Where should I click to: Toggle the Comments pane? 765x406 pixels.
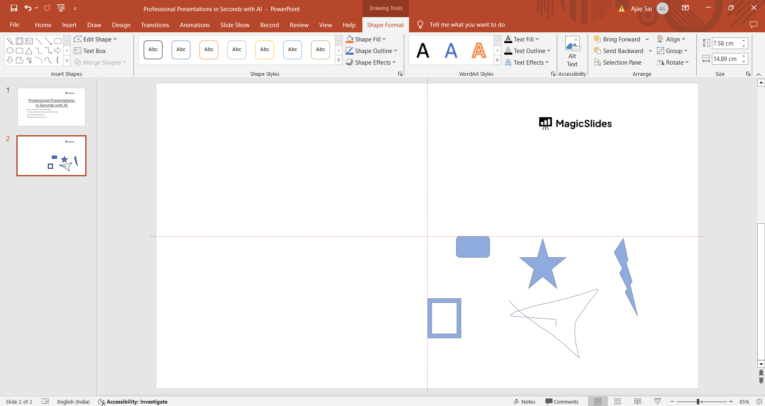click(562, 402)
